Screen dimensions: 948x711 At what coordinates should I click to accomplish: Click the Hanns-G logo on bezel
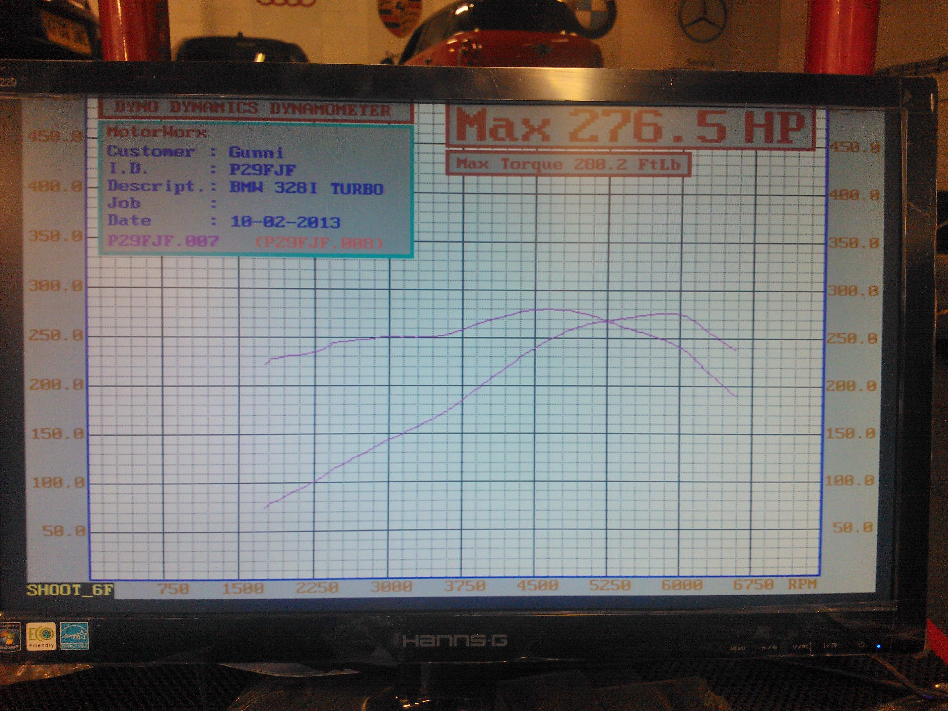455,641
